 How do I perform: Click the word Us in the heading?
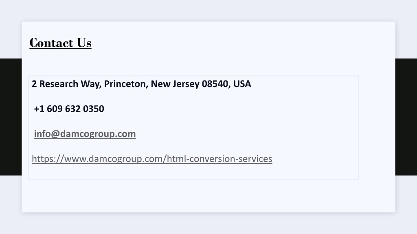click(x=84, y=43)
